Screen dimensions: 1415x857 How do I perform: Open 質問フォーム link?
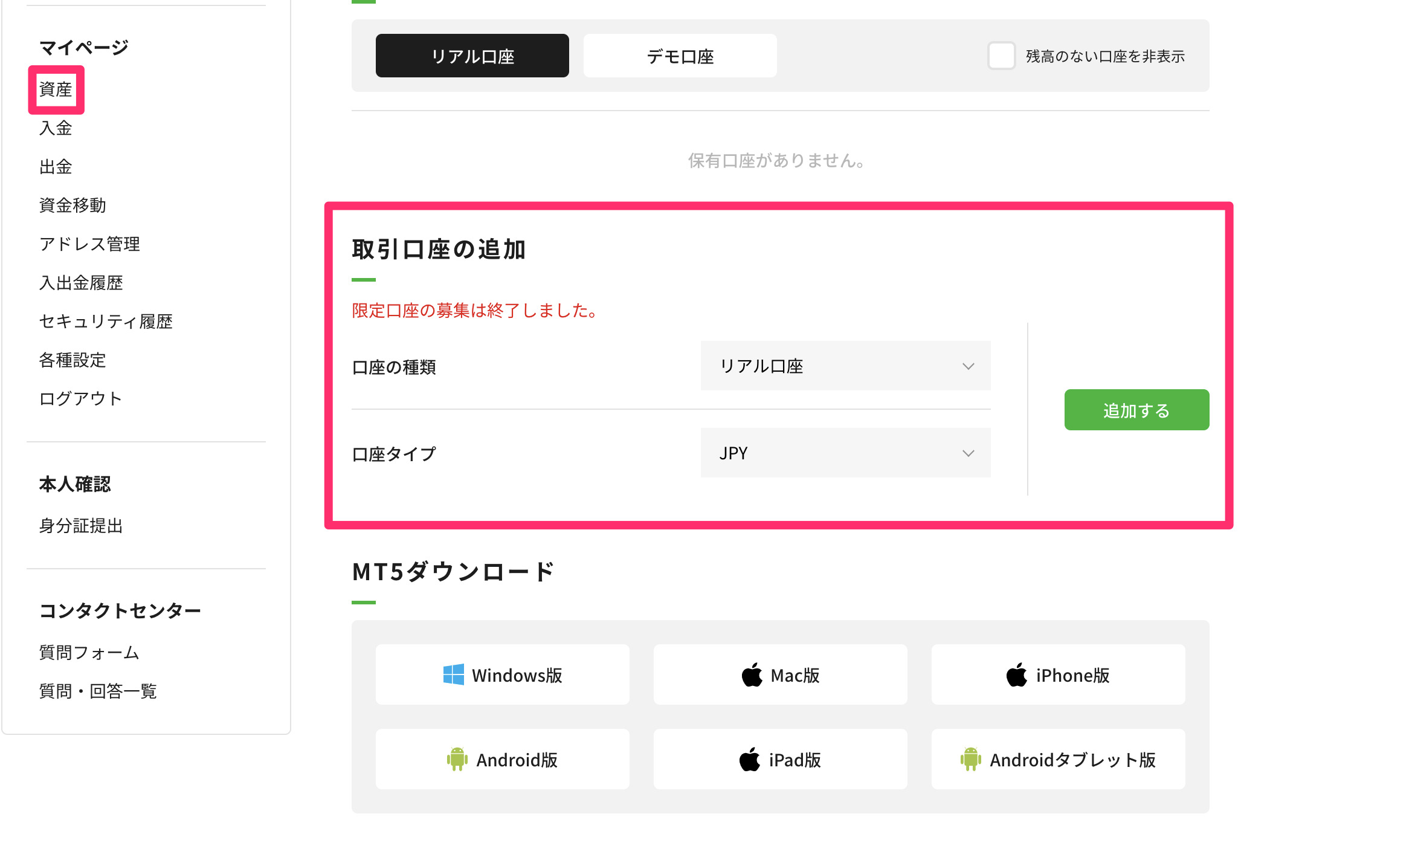click(89, 653)
